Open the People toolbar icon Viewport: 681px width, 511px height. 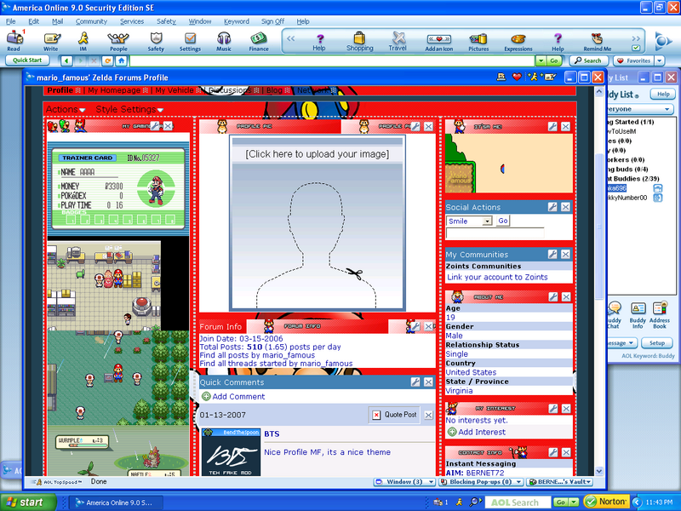pyautogui.click(x=118, y=41)
